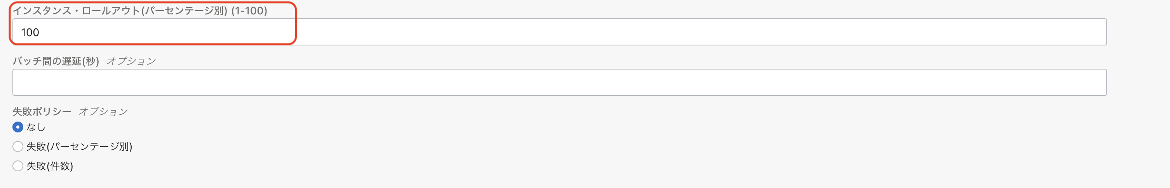This screenshot has height=188, width=1170.
Task: Select the 失敗(件数) radio button
Action: (18, 166)
